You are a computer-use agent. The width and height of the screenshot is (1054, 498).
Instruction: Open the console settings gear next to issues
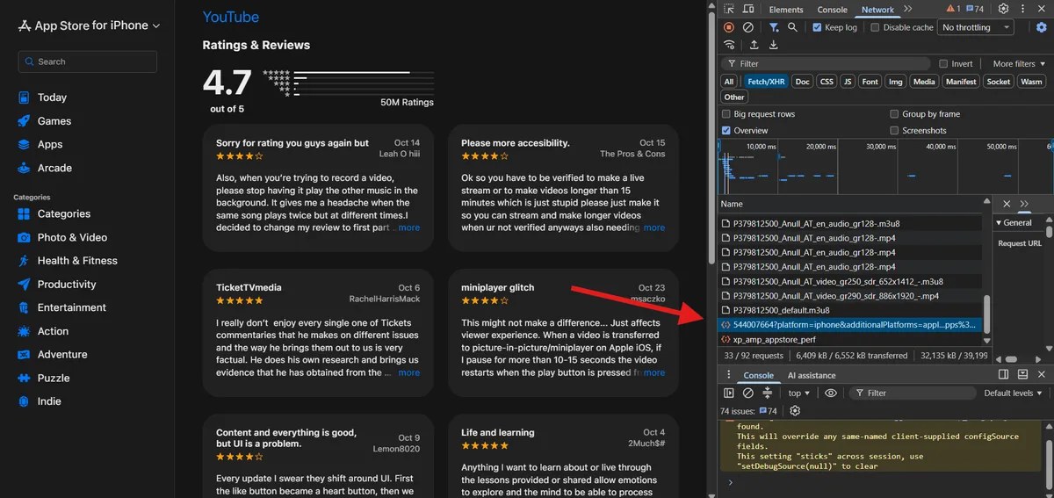click(x=795, y=411)
